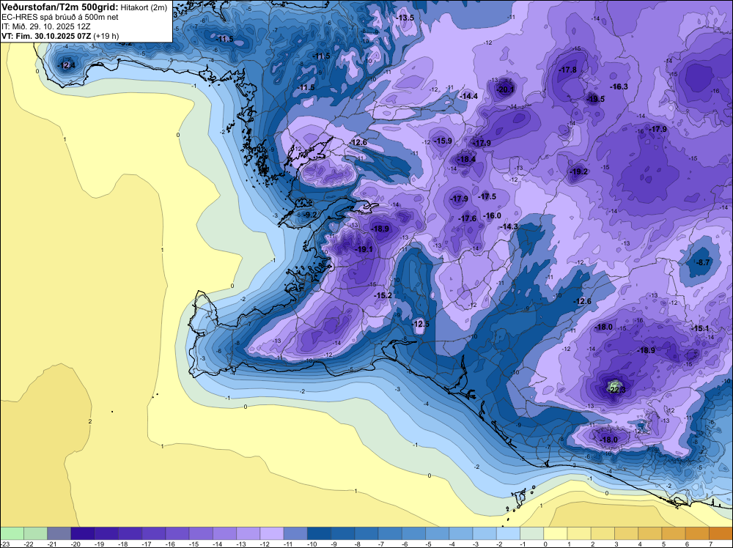The height and width of the screenshot is (548, 733).
Task: Select the lilac legend swatch above -12
Action: [272, 533]
